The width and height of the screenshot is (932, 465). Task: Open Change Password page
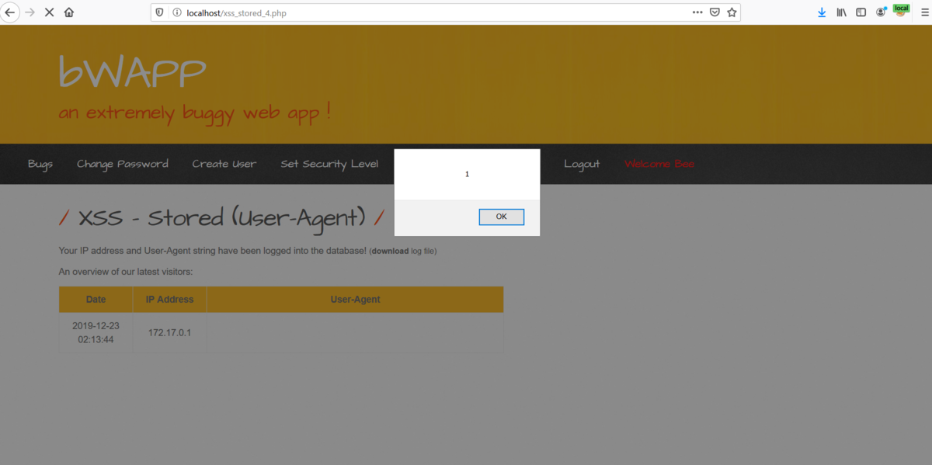coord(123,164)
